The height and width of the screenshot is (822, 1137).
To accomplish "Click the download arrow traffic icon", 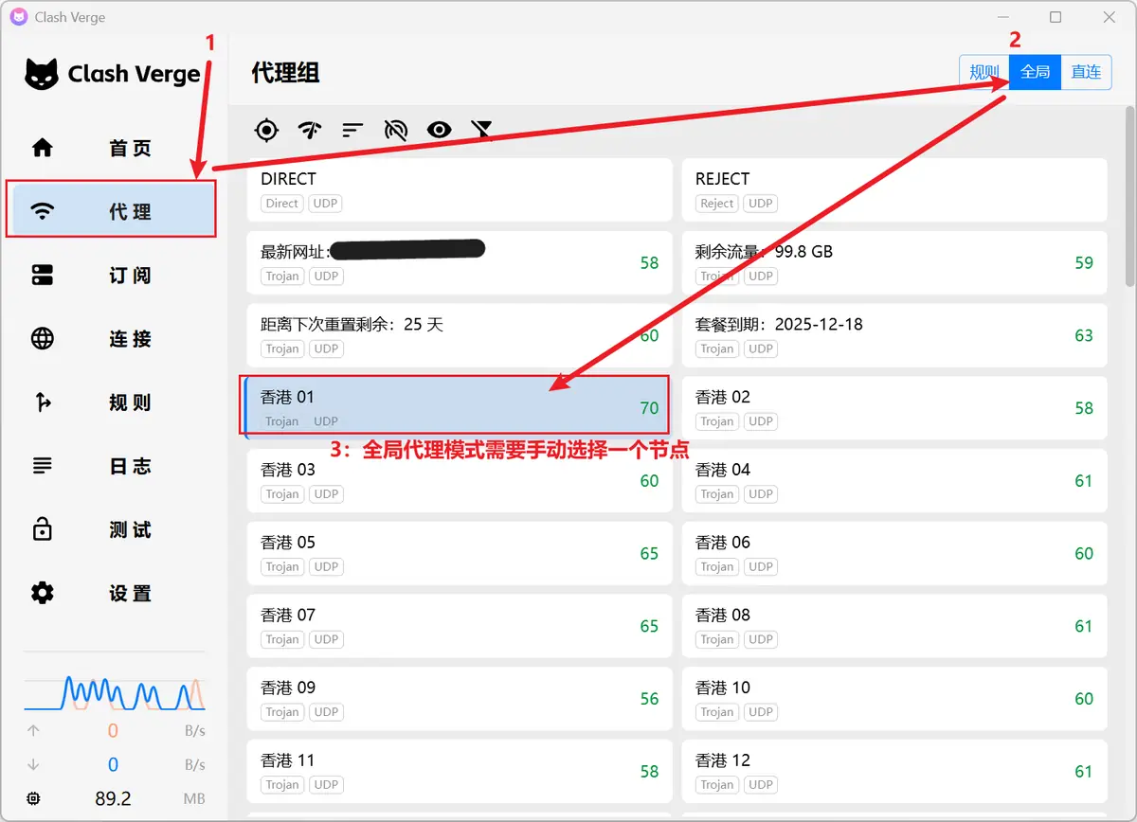I will click(x=34, y=764).
